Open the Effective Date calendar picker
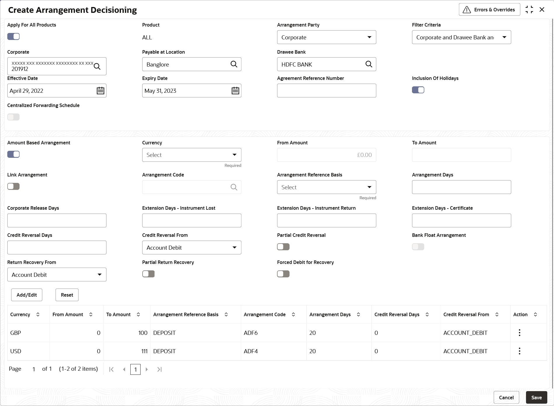Viewport: 554px width, 406px height. pos(100,91)
